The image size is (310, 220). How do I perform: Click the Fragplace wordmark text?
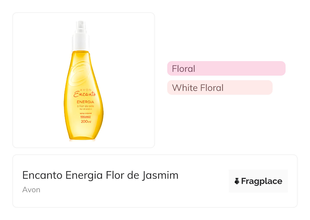pos(262,181)
